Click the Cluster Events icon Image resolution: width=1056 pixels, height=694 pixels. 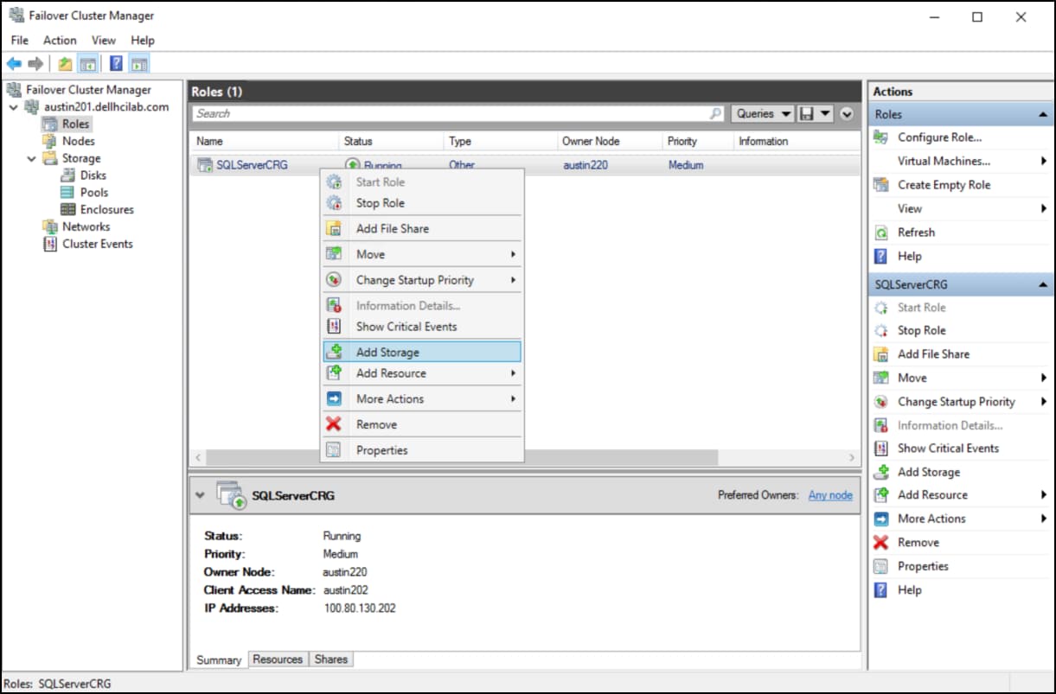tap(50, 244)
